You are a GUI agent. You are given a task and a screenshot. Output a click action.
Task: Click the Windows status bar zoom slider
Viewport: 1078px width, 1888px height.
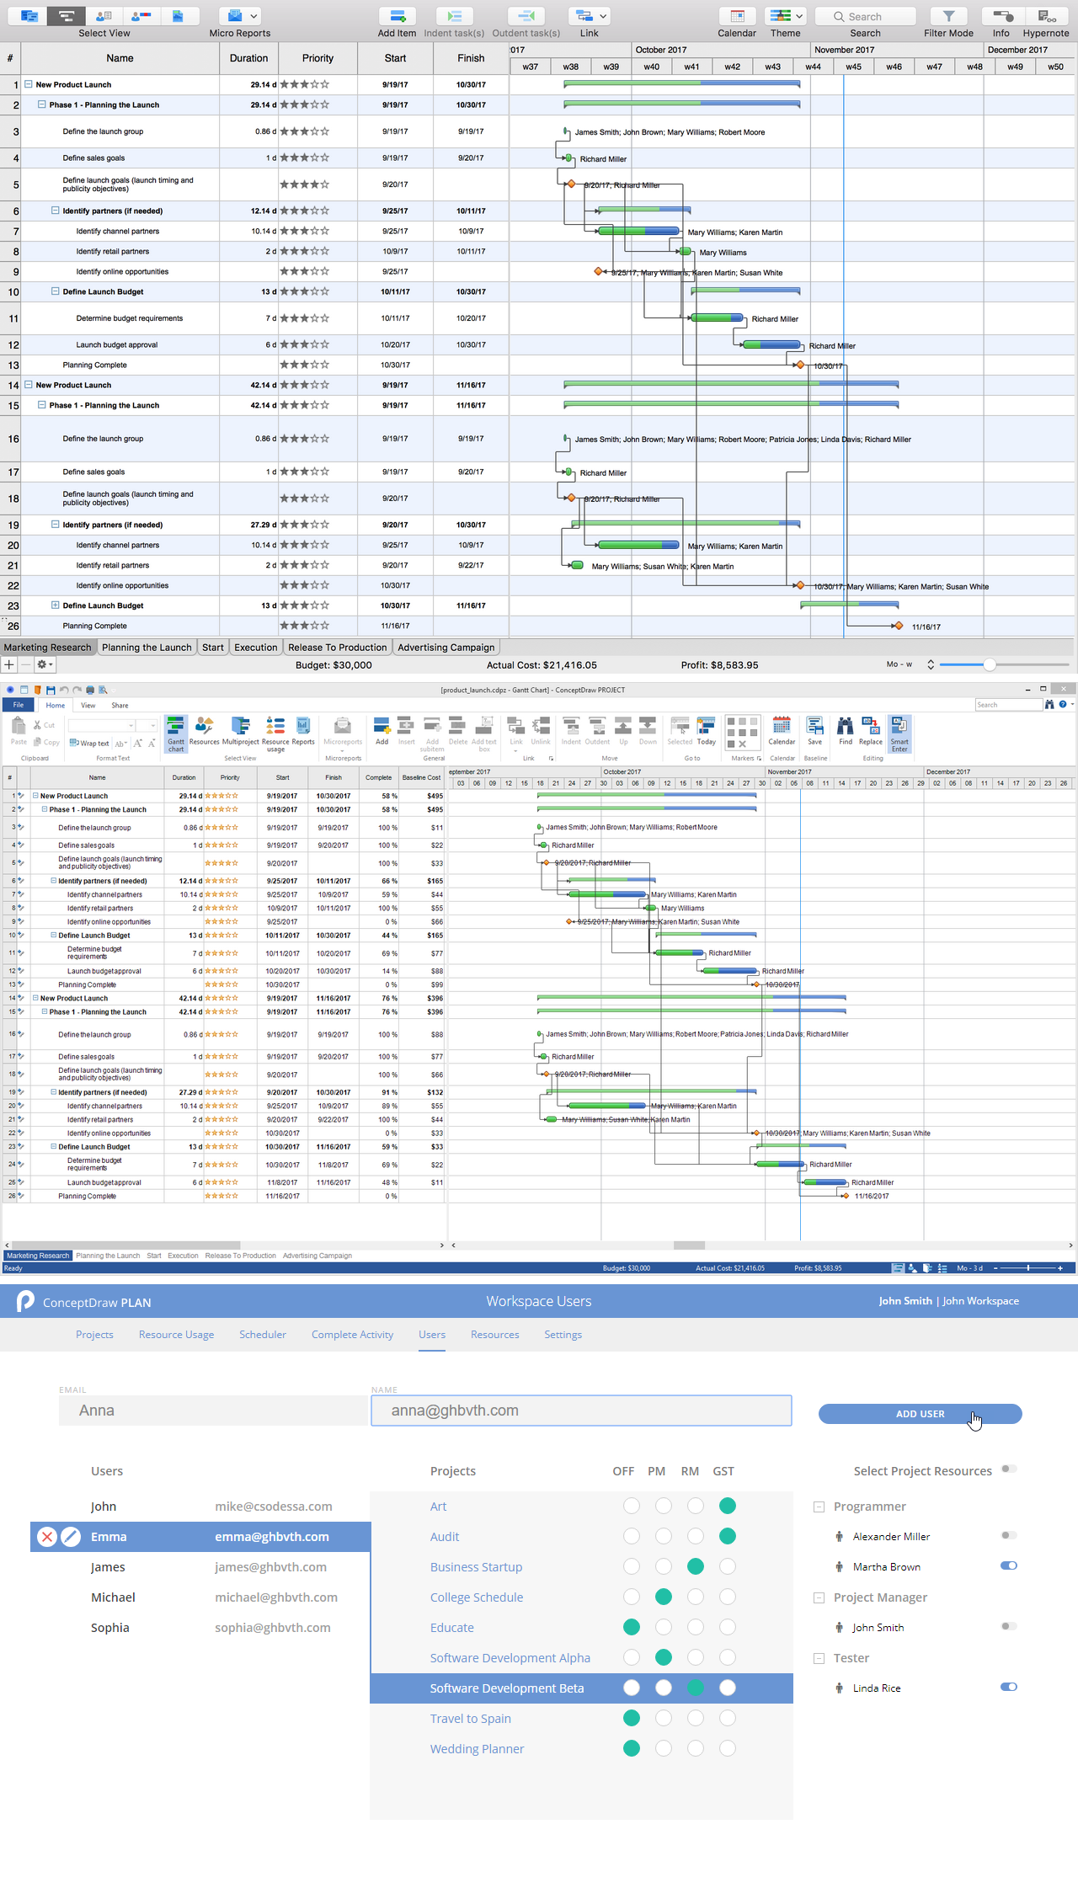pyautogui.click(x=1027, y=1268)
